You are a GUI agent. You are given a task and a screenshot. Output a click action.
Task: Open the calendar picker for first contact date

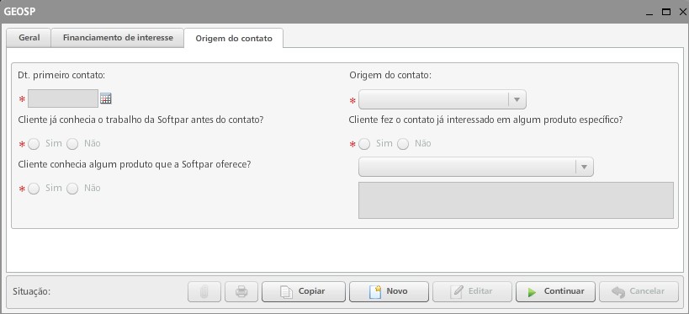pyautogui.click(x=105, y=98)
